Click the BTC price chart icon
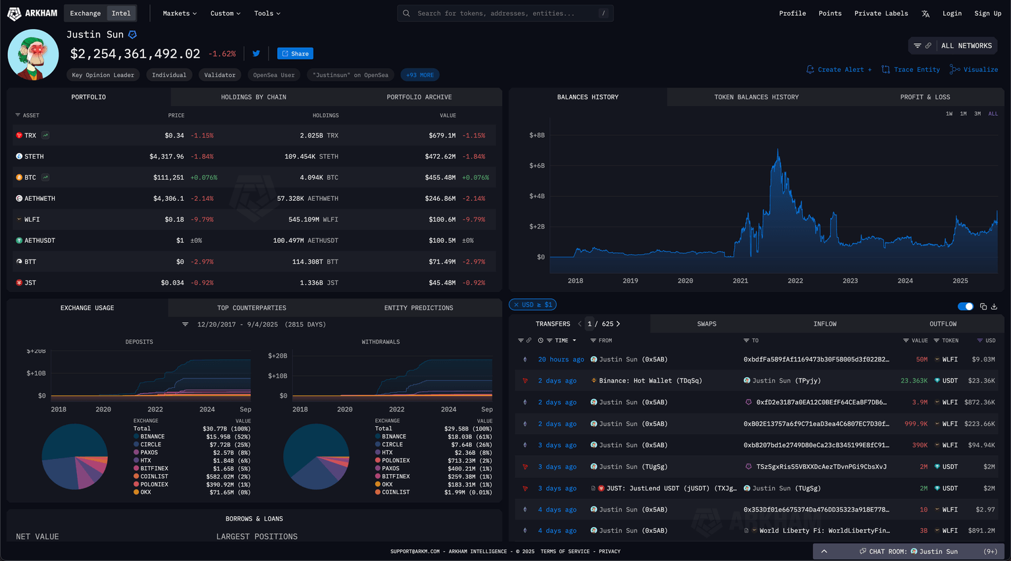The image size is (1011, 561). pos(45,177)
